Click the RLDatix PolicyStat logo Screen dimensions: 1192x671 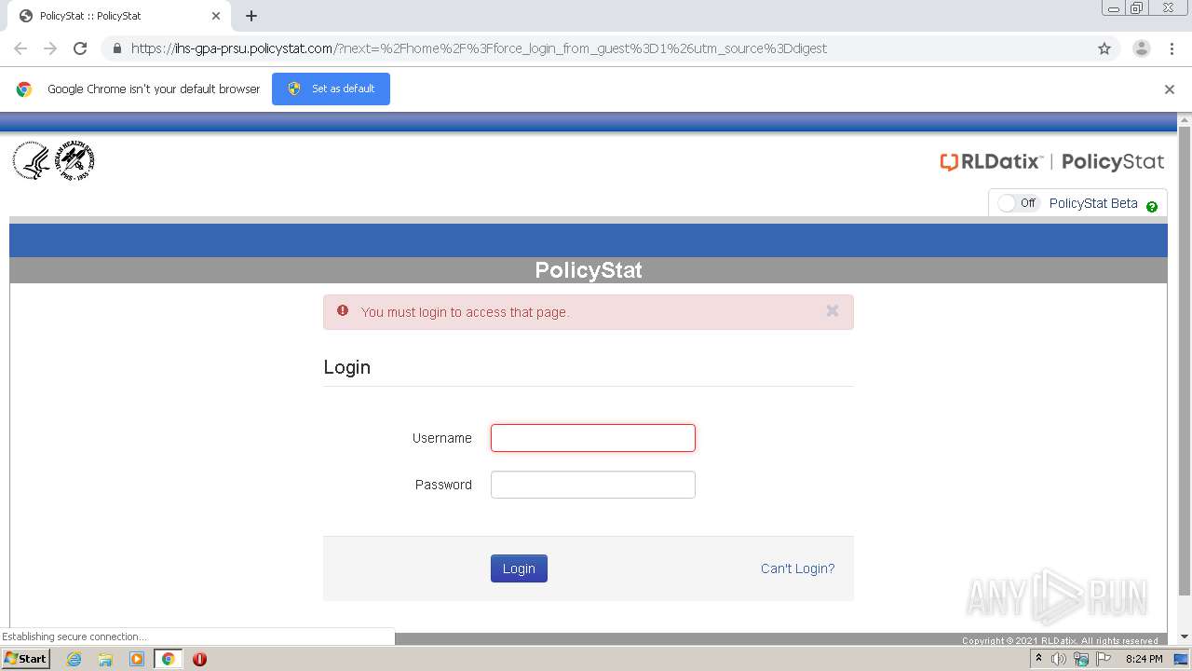[1052, 162]
